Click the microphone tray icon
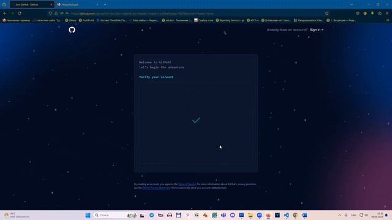The width and height of the screenshot is (392, 220). tap(346, 215)
